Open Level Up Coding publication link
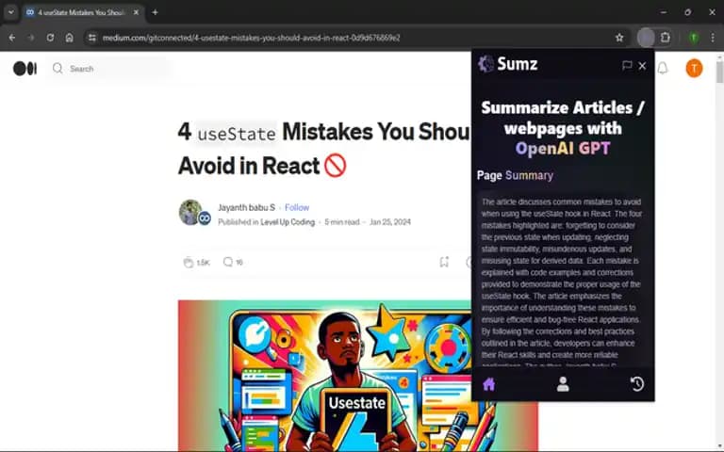 pos(288,222)
